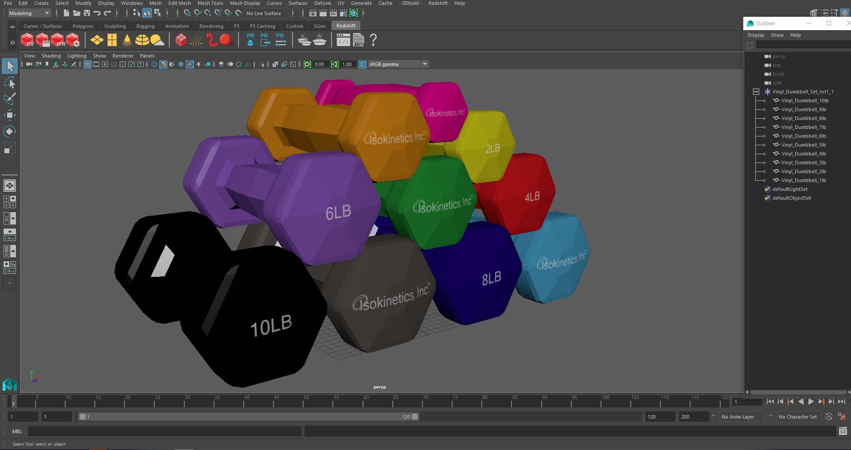Activate the Lasso select tool
The image size is (851, 450).
(10, 83)
